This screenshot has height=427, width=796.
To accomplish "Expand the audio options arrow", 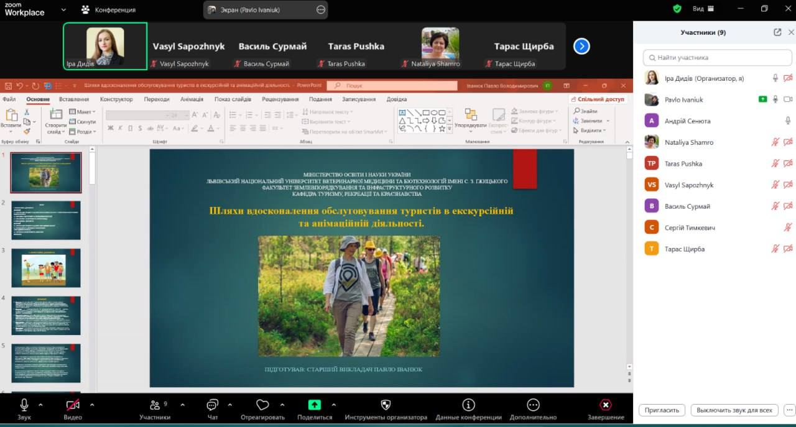I will tap(41, 405).
